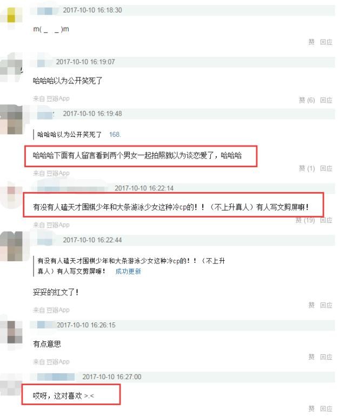
Task: Like the 妥妥的红文了 comment
Action: (x=311, y=305)
